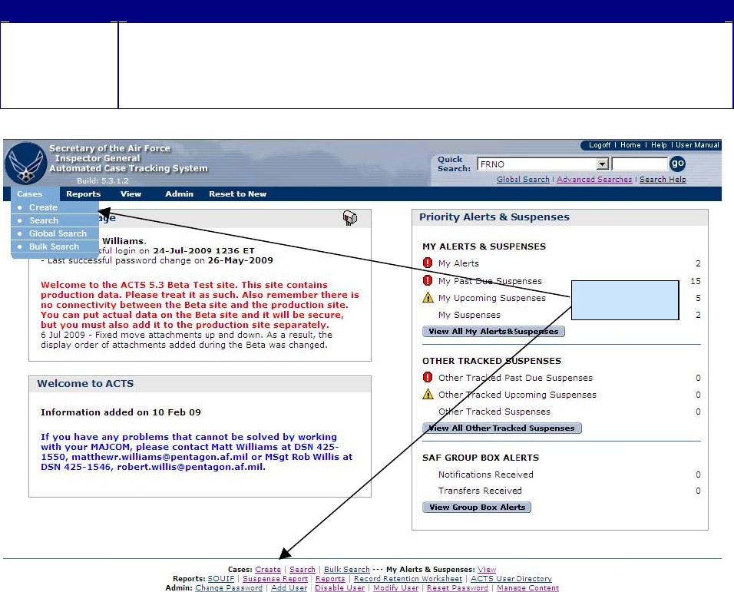Click footer Reports link
734x592 pixels.
[330, 579]
